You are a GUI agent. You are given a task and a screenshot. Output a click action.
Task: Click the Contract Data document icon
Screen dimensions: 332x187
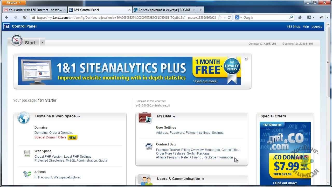click(149, 147)
